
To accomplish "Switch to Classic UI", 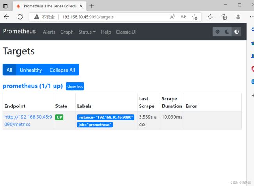I will 126,32.
